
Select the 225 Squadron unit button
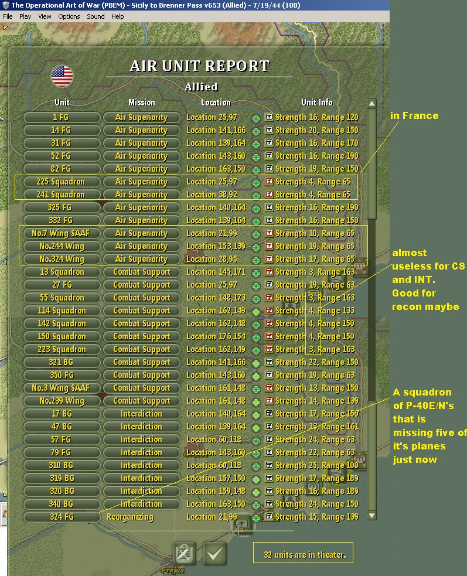click(62, 182)
